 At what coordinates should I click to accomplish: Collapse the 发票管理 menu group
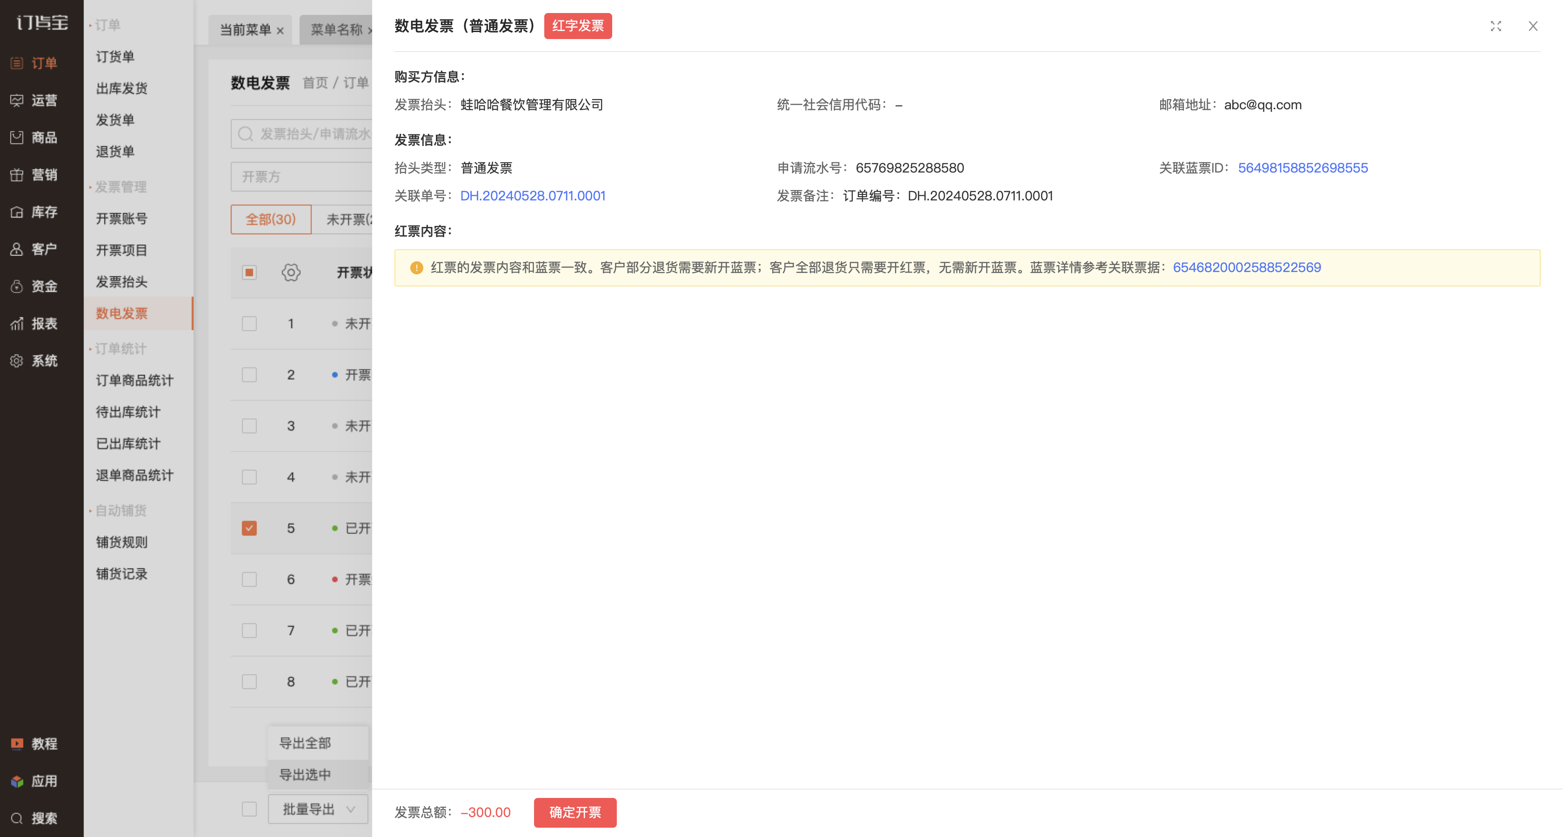pyautogui.click(x=120, y=187)
